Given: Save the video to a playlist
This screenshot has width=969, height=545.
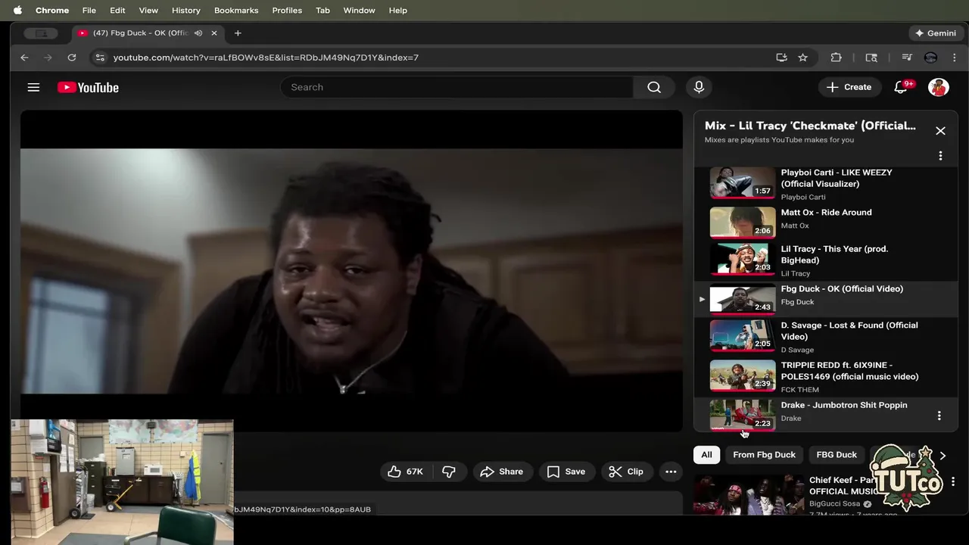Looking at the screenshot, I should coord(566,472).
